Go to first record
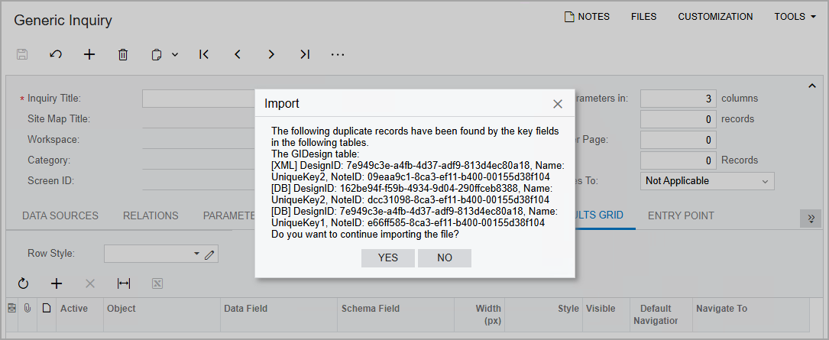 (203, 54)
